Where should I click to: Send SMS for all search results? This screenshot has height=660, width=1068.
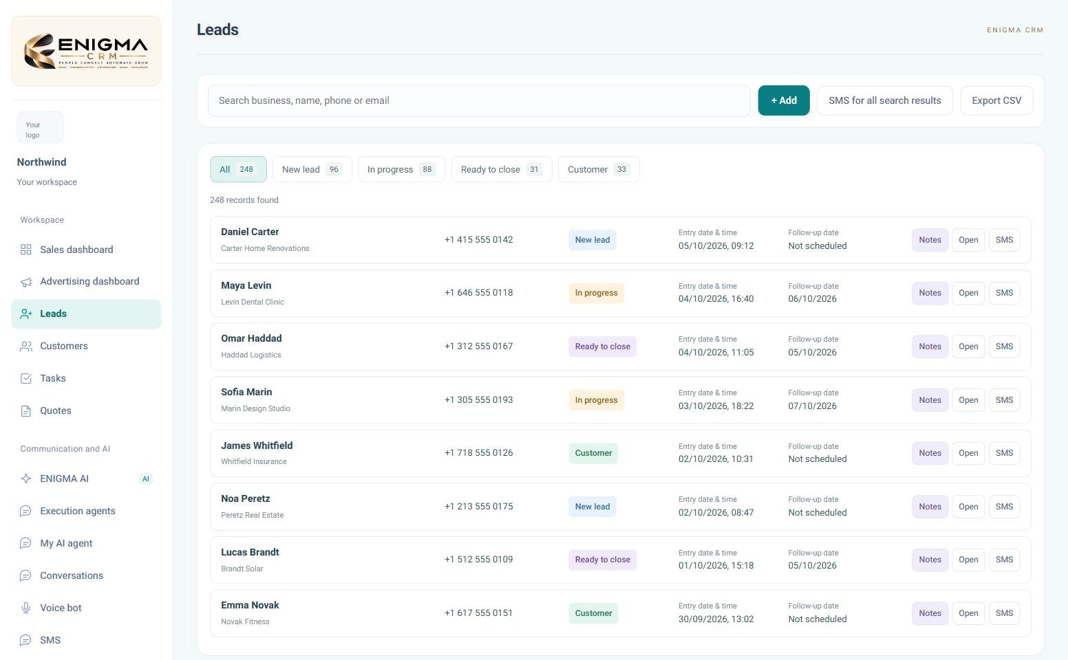point(885,101)
